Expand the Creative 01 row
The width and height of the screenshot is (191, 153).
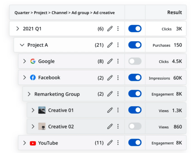click(33, 110)
